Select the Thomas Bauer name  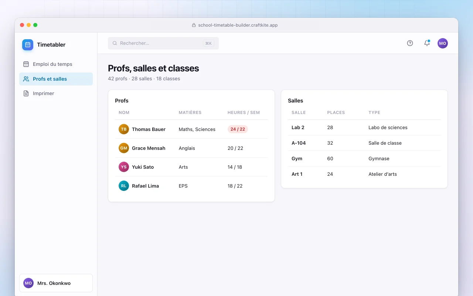pos(149,129)
